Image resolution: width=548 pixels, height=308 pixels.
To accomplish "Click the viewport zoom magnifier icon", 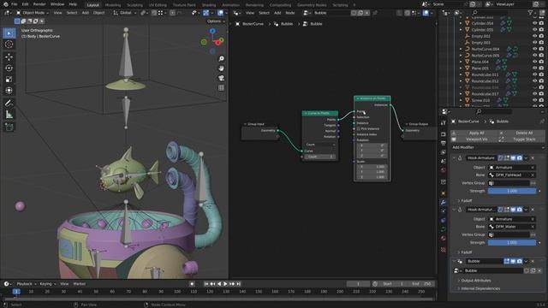I will pyautogui.click(x=221, y=59).
